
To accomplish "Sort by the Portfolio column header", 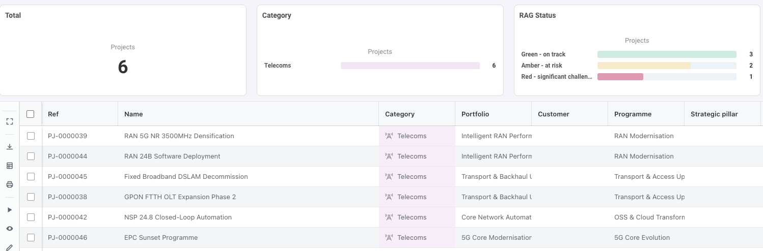I will coord(494,114).
